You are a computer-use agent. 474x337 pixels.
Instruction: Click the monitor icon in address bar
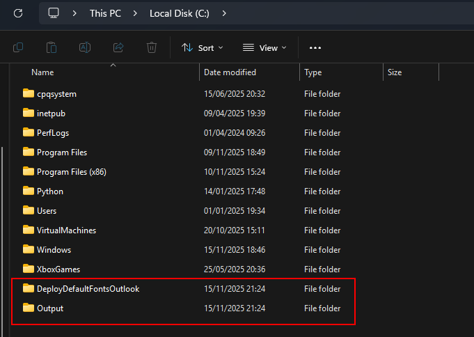pos(54,13)
